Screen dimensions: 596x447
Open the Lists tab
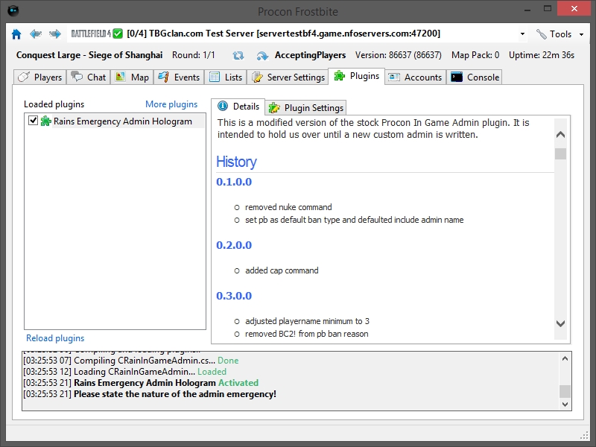click(x=226, y=77)
